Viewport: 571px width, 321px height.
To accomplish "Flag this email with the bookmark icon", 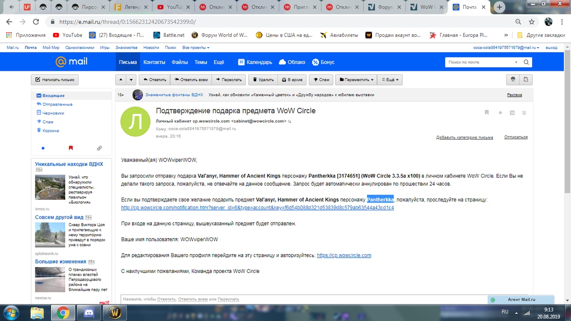I will (487, 113).
